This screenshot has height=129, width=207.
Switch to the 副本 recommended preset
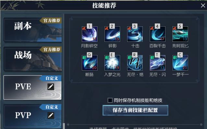[33, 30]
